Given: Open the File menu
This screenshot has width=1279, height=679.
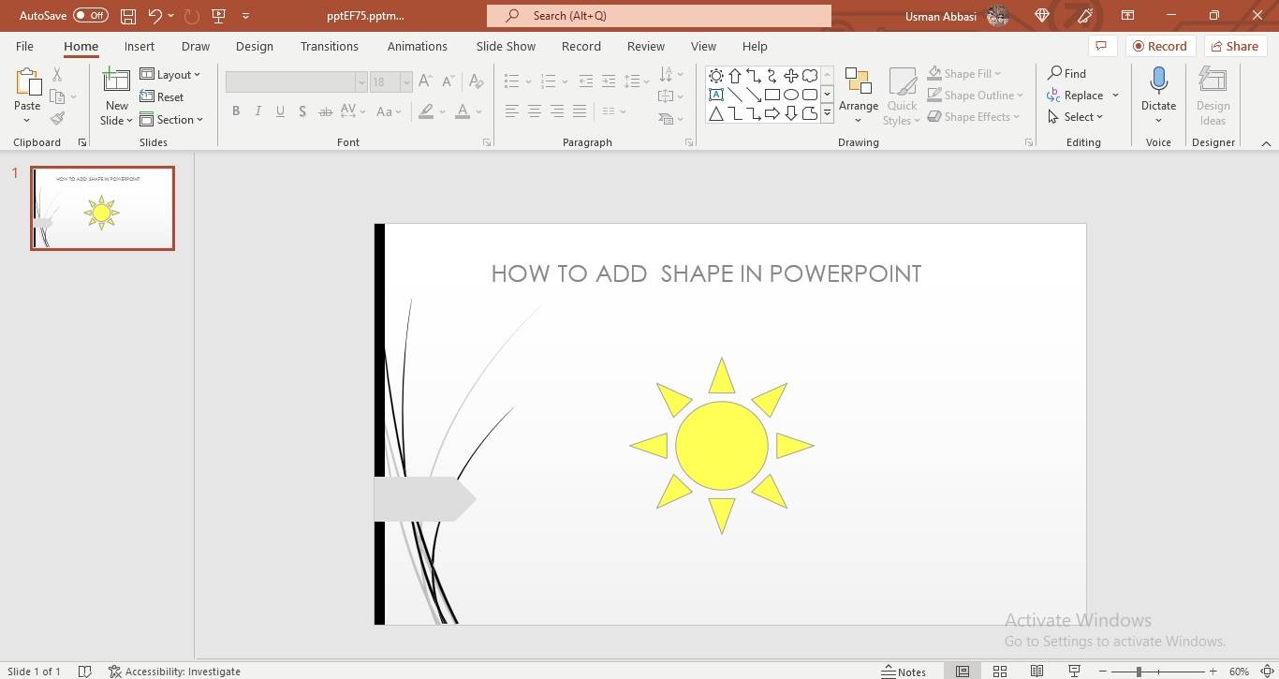Looking at the screenshot, I should pos(24,46).
